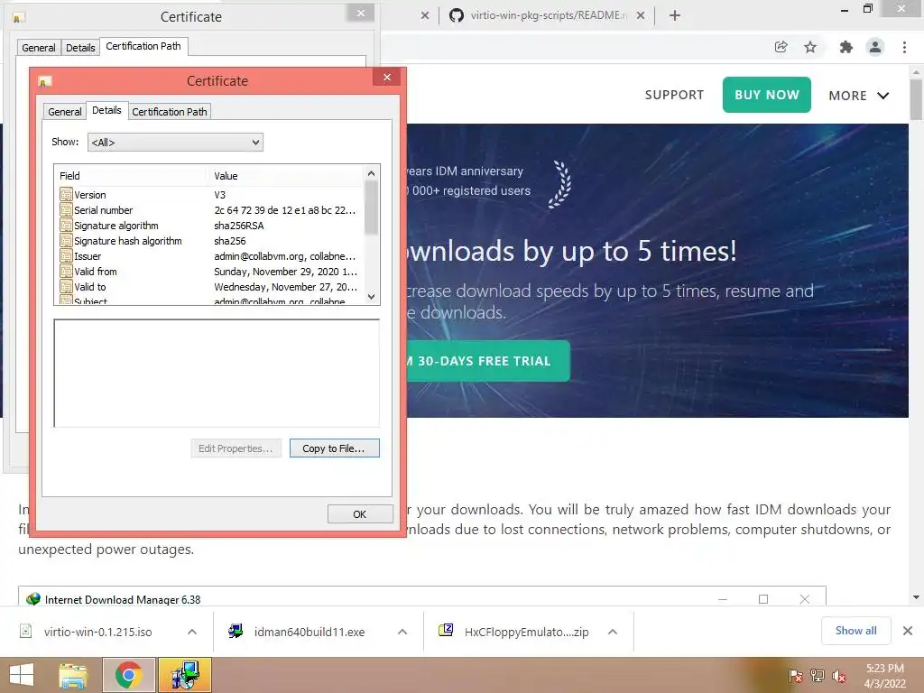The width and height of the screenshot is (924, 693).
Task: Click the Field column header
Action: (x=132, y=176)
